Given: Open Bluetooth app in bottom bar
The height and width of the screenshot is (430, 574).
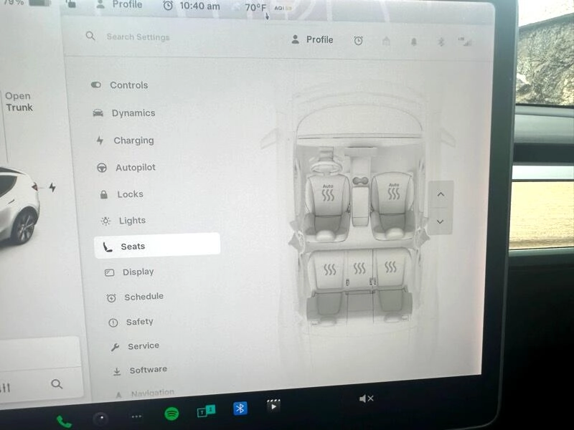Looking at the screenshot, I should [x=240, y=408].
